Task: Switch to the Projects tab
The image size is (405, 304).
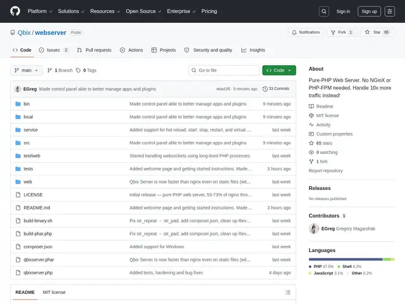Action: point(163,50)
